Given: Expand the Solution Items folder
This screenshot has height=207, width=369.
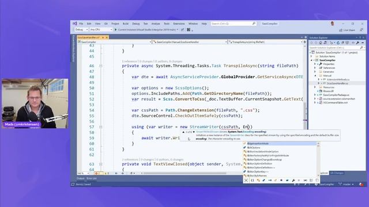Looking at the screenshot, I should 311,56.
